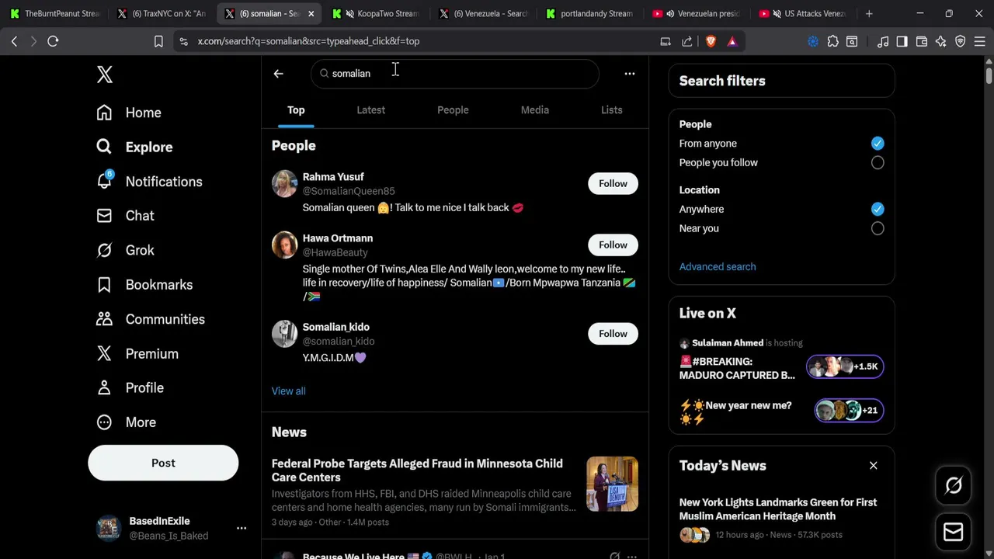
Task: Open Somalian_kido's profile avatar
Action: coord(284,334)
